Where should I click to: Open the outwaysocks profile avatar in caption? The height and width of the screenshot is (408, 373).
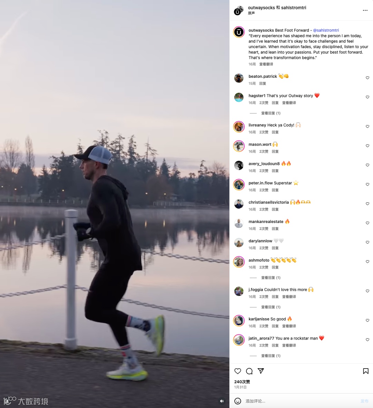(239, 32)
